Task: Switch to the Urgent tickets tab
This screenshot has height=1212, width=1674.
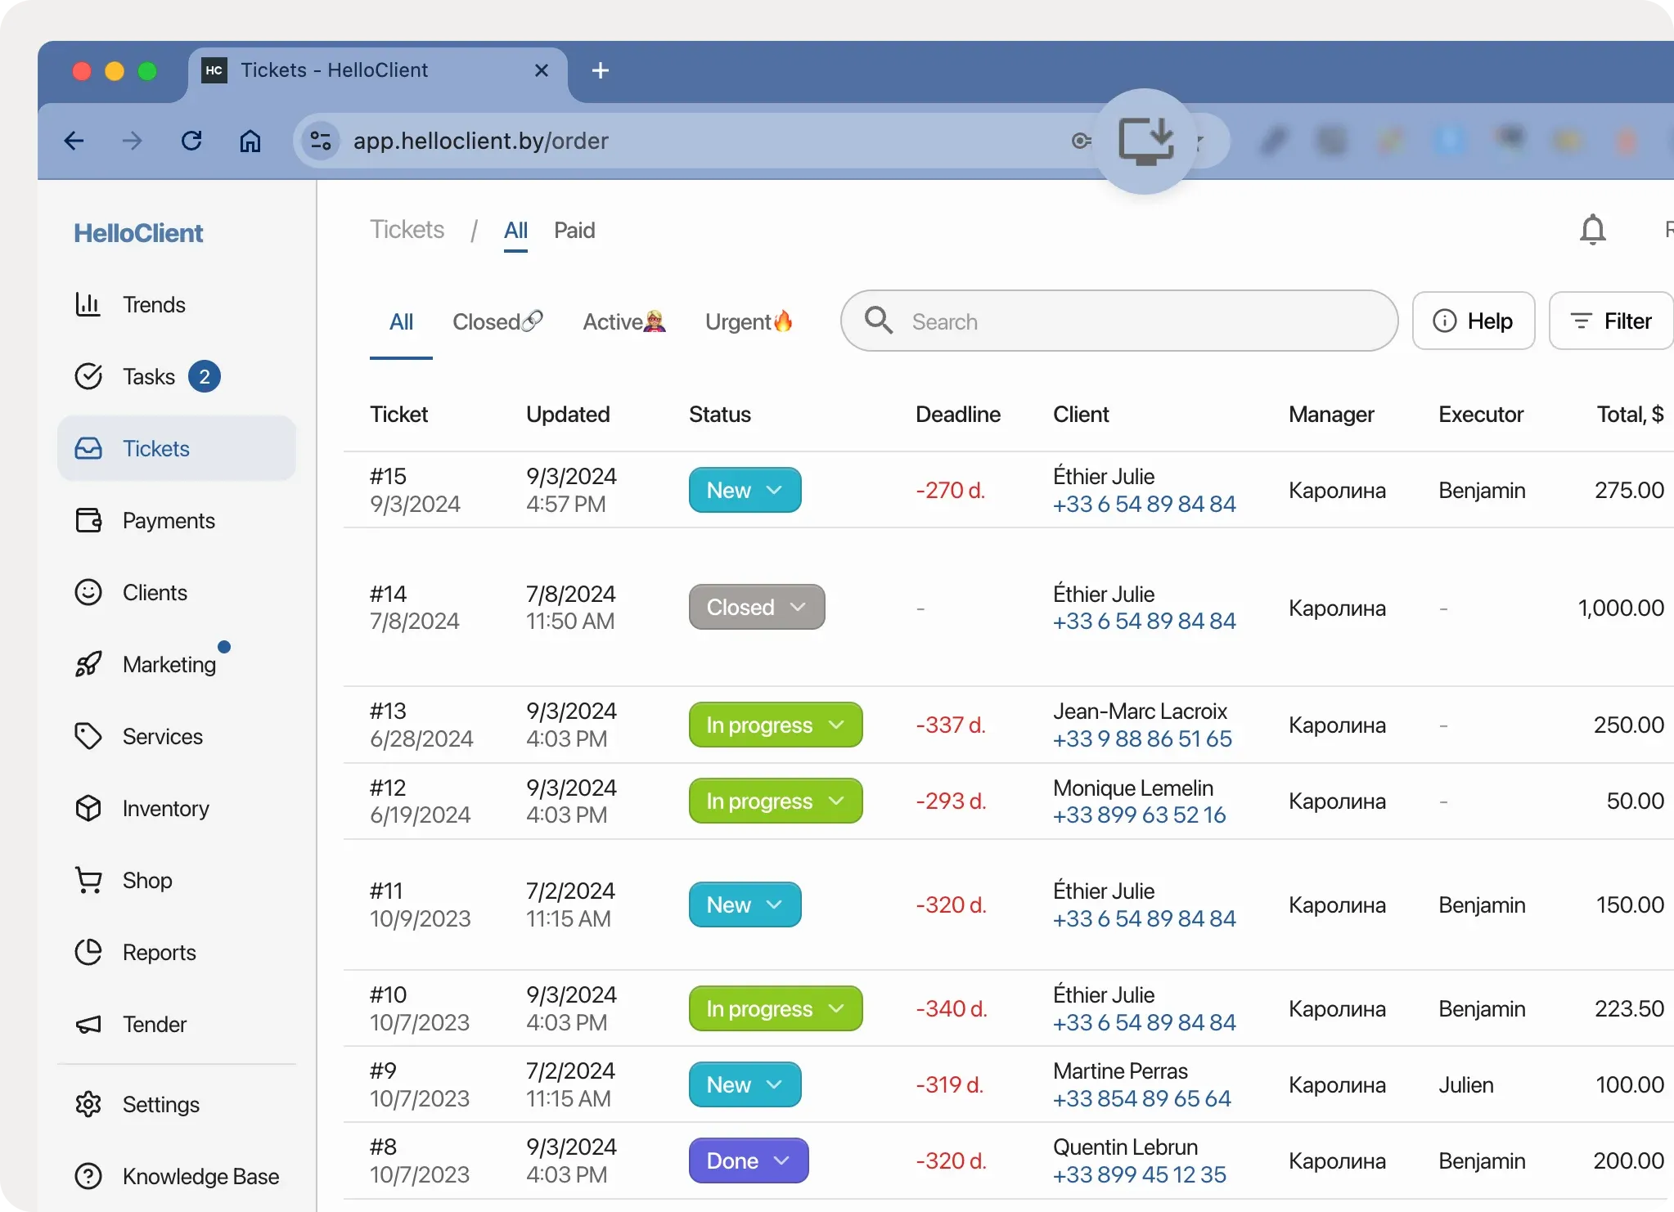Action: (x=749, y=322)
